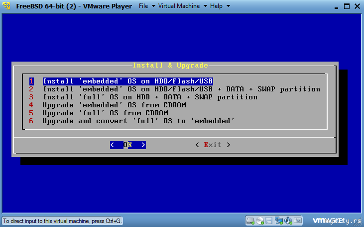This screenshot has width=364, height=227.
Task: Select the OK button in installer dialog
Action: 128,145
